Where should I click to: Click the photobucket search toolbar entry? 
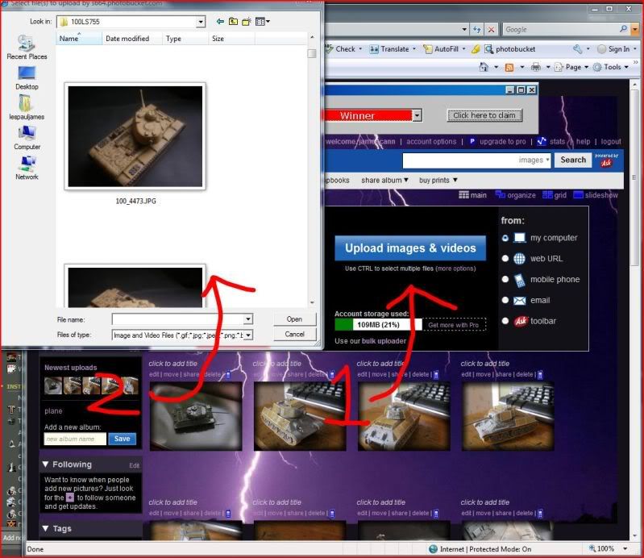(x=509, y=49)
